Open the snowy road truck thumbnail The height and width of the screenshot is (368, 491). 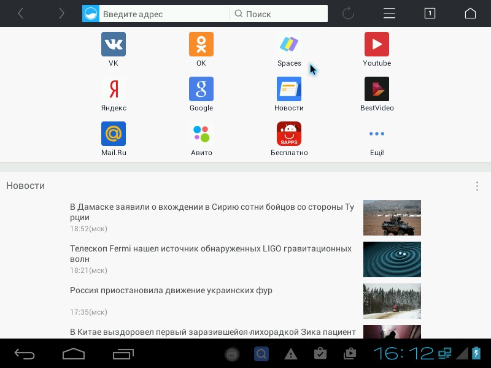tap(392, 301)
